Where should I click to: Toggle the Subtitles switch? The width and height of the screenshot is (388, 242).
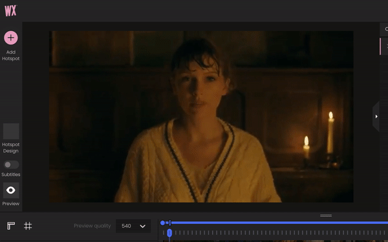click(x=11, y=165)
